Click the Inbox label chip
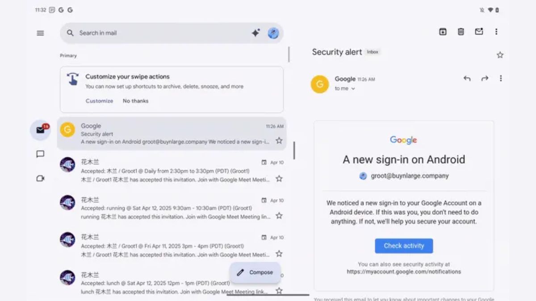536x301 pixels. pos(373,52)
